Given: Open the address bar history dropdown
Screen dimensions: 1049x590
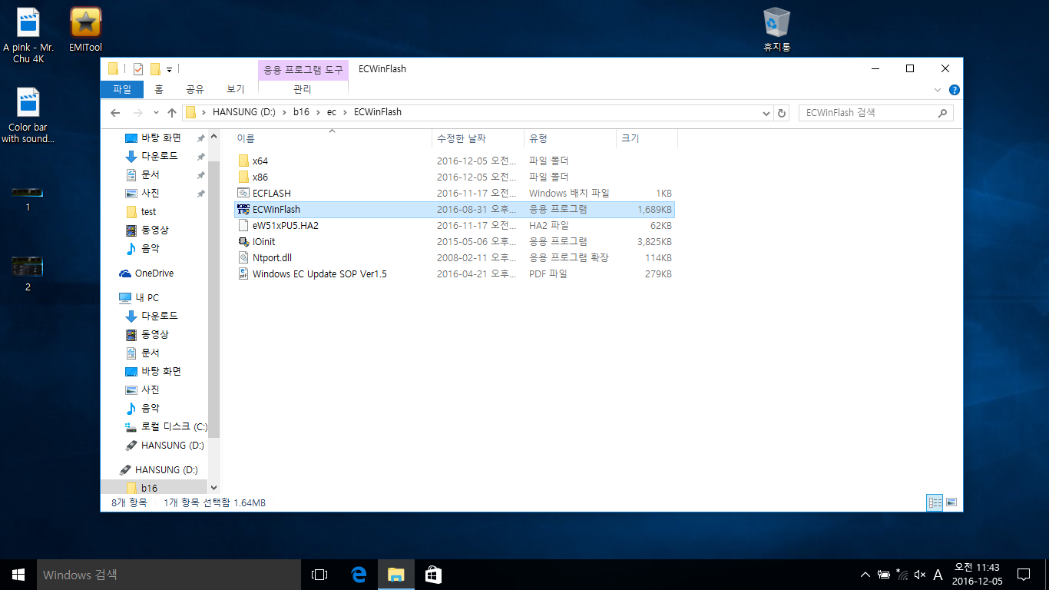Looking at the screenshot, I should pyautogui.click(x=766, y=113).
